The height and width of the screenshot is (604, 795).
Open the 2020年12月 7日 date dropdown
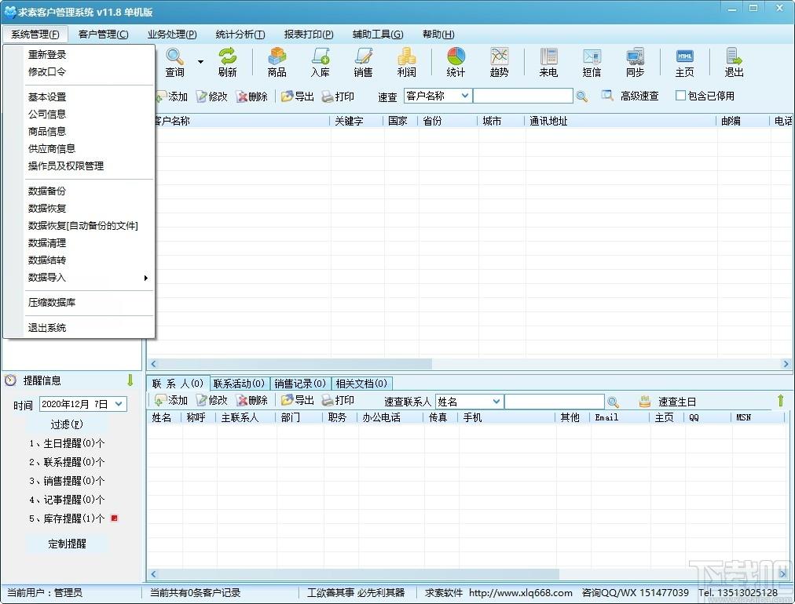[x=119, y=404]
